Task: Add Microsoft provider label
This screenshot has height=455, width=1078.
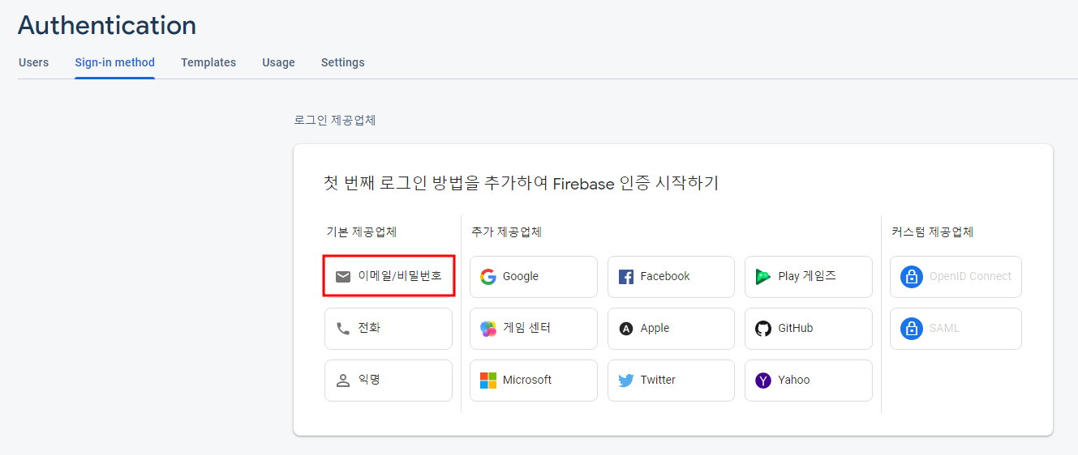Action: [x=527, y=381]
